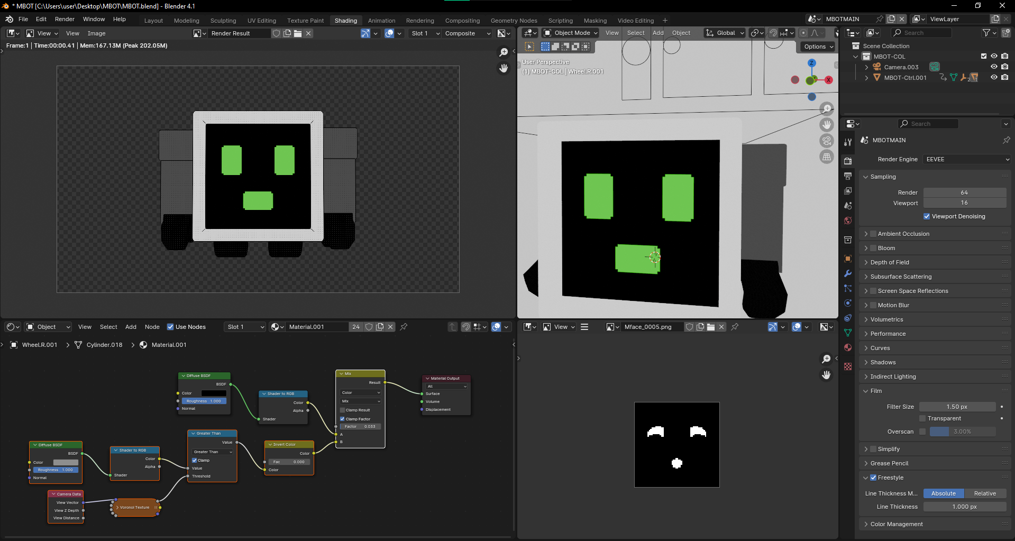Select the Set mode selection box icon
This screenshot has height=541, width=1015.
545,47
